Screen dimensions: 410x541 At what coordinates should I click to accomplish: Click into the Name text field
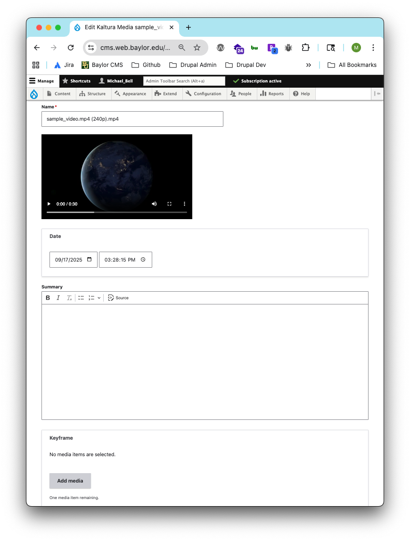click(132, 119)
